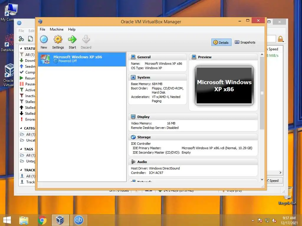
Task: Click the qBittorrent lock icon
Action: tap(280, 39)
